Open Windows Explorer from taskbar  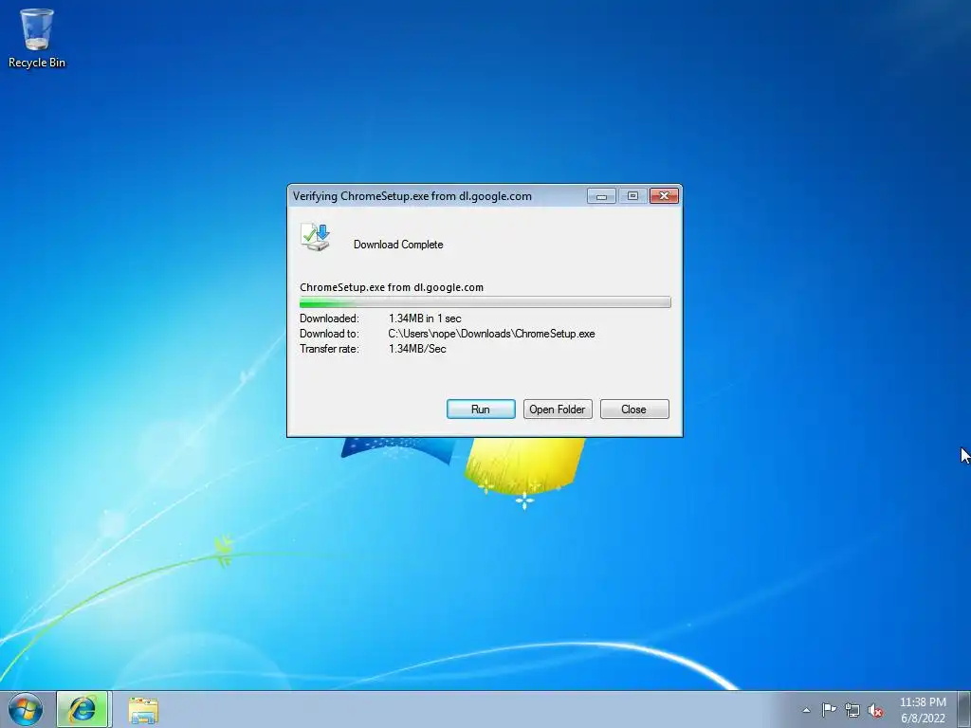pyautogui.click(x=143, y=710)
